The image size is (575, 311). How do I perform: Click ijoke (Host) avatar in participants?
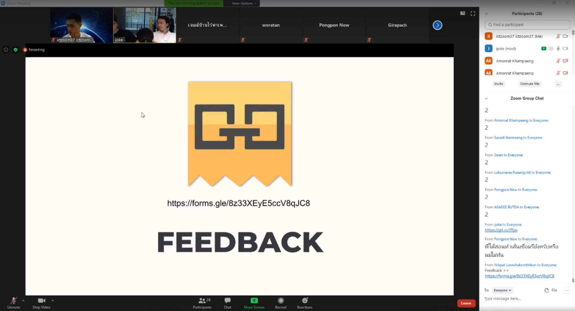pos(488,48)
